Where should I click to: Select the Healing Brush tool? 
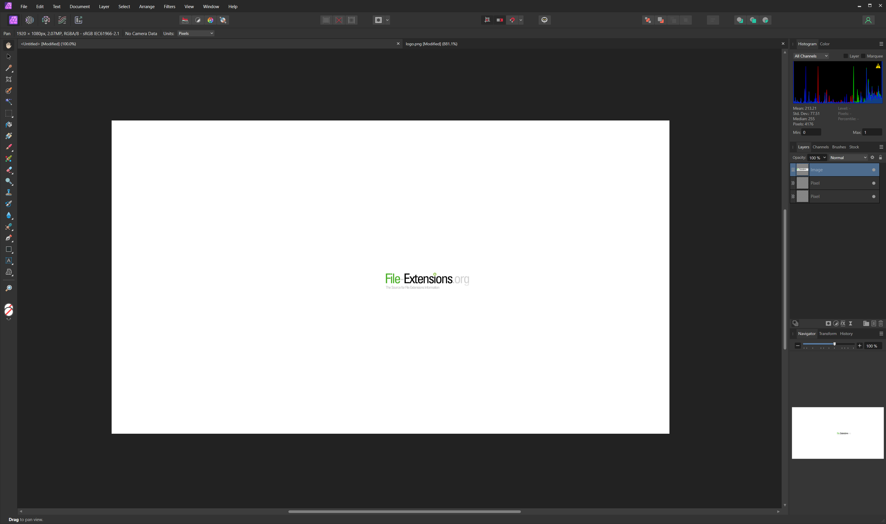9,226
